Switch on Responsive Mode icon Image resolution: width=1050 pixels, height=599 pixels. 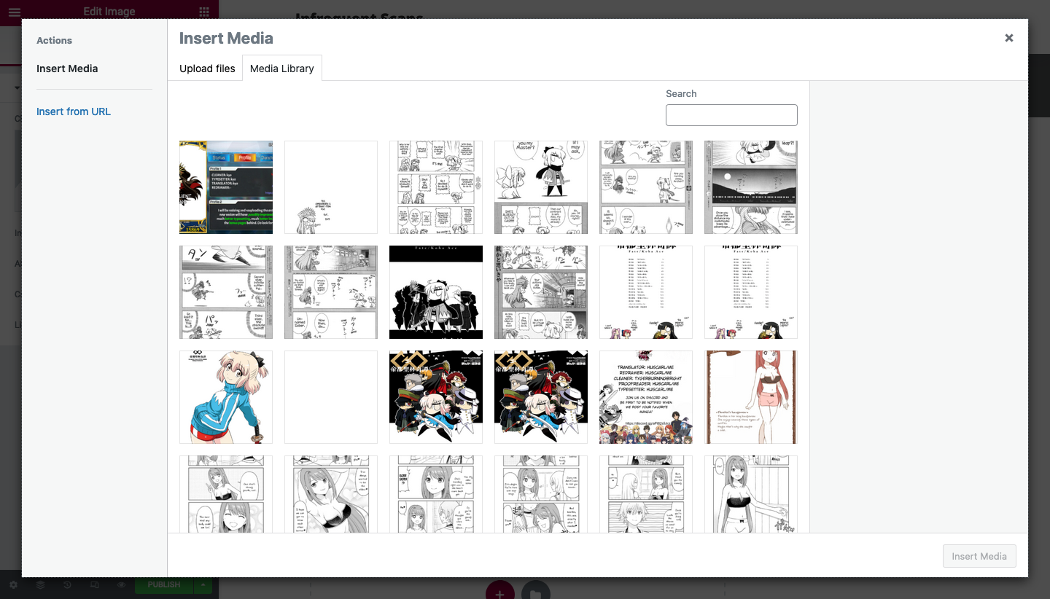pos(94,584)
